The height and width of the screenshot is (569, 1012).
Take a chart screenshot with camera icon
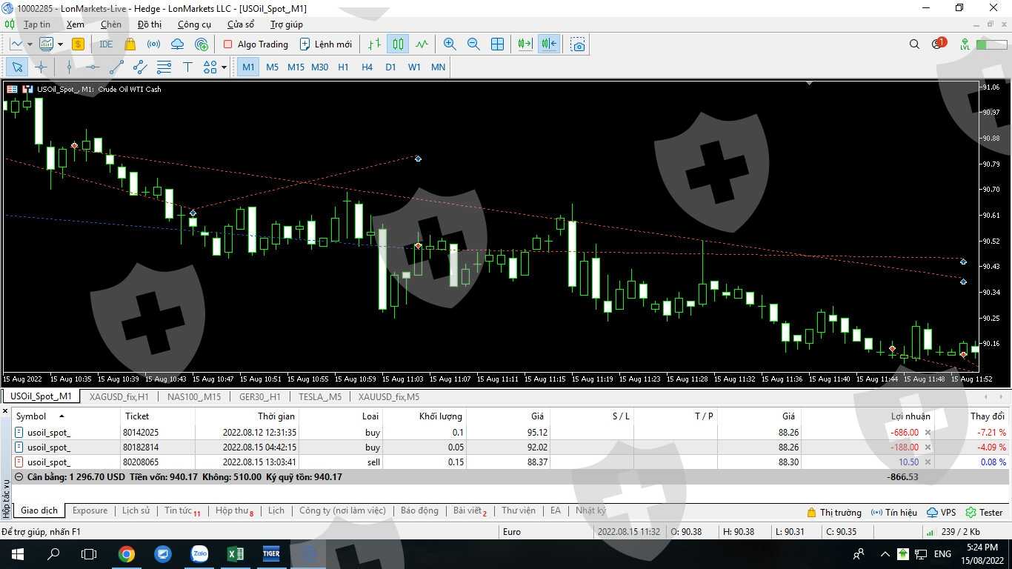tap(578, 44)
